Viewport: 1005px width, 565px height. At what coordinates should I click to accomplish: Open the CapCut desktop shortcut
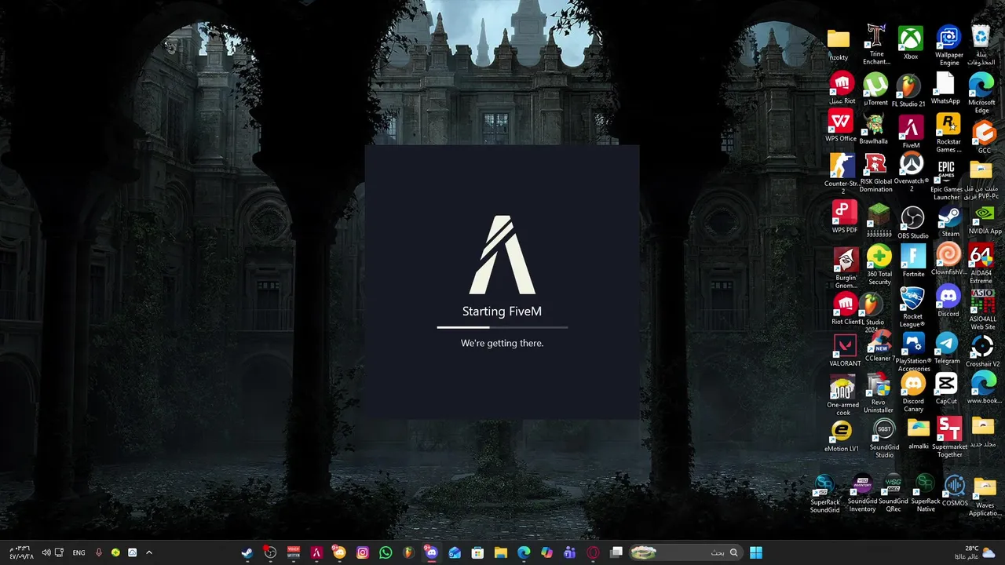(946, 388)
